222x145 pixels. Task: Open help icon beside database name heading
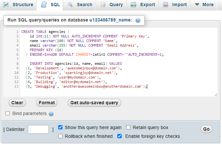(x=138, y=21)
